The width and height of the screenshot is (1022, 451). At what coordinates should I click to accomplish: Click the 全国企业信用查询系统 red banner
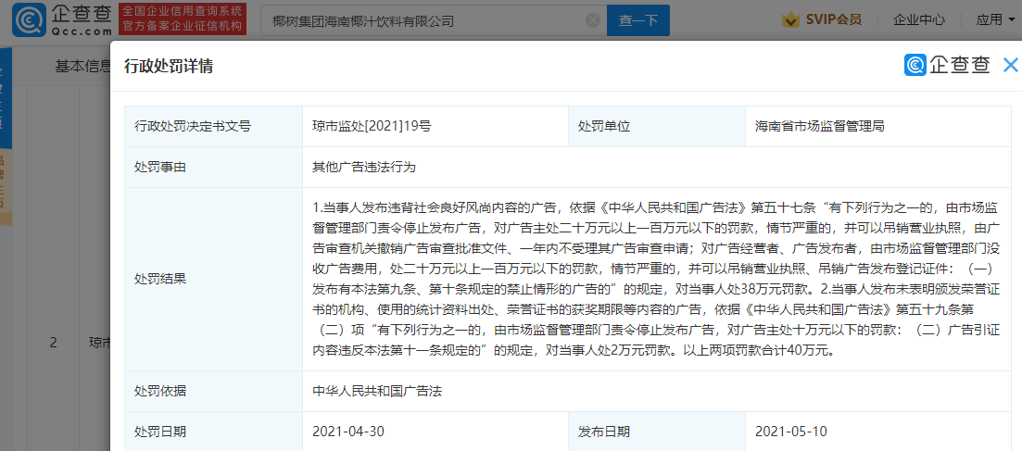(x=183, y=19)
